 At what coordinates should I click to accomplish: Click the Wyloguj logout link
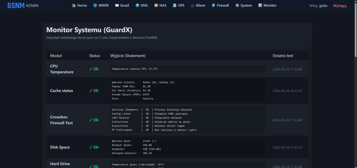(x=340, y=6)
